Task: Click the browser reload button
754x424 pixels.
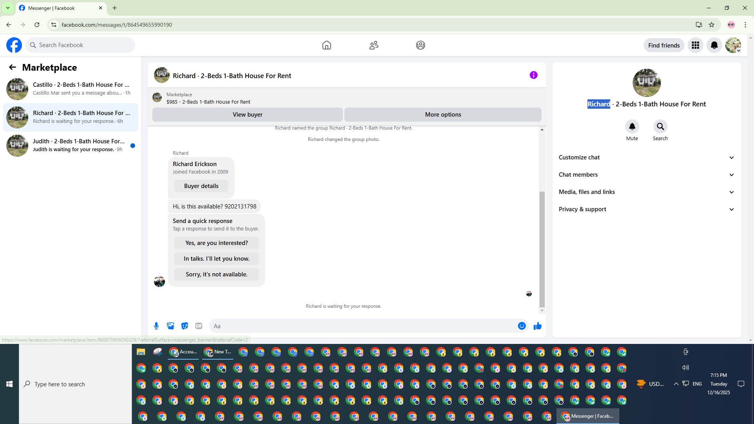Action: [x=37, y=25]
